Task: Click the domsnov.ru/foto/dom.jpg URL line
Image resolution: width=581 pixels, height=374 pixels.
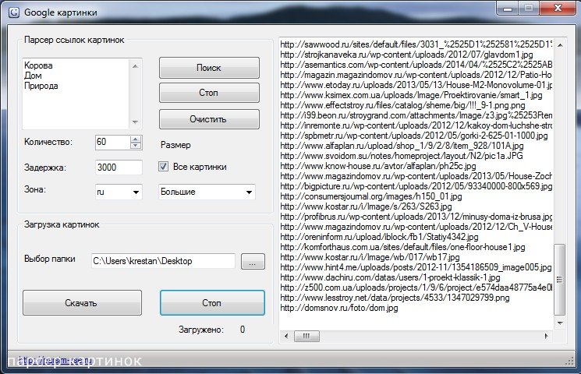Action: point(338,308)
